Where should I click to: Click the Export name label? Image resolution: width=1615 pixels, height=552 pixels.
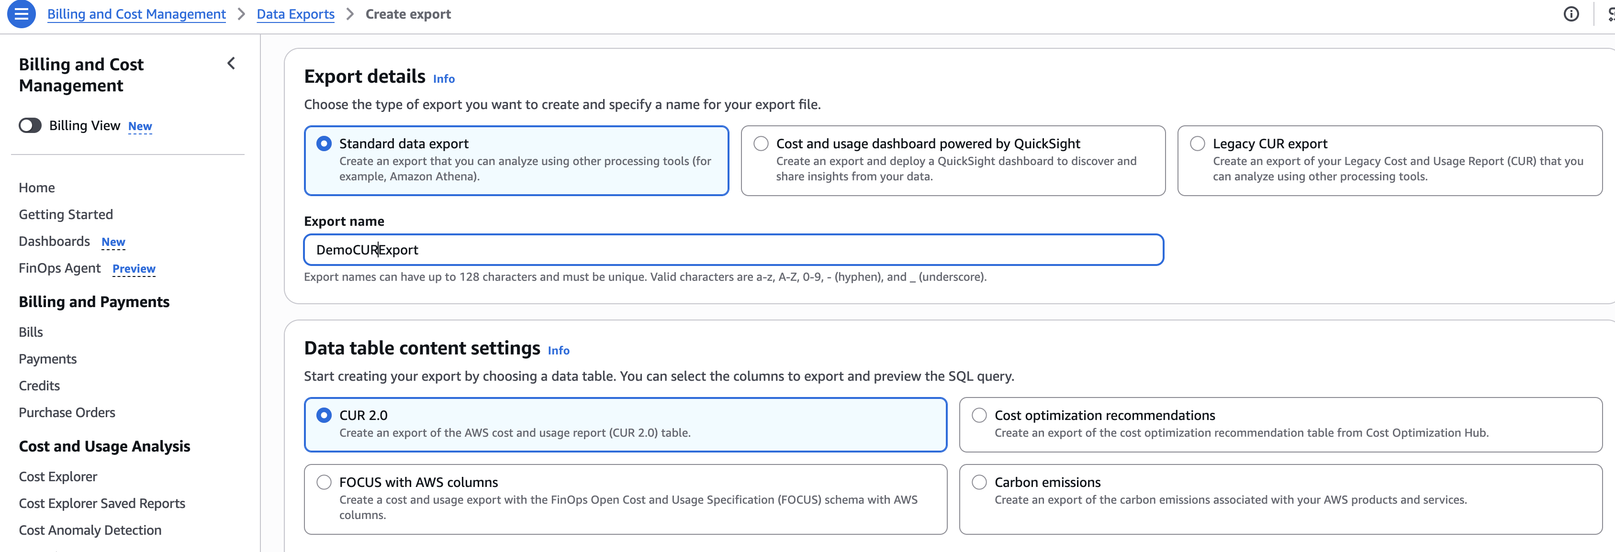click(x=344, y=221)
